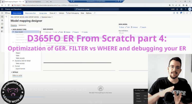192x104 pixels.
Task: Open form in new window icon
Action: coord(187,13)
